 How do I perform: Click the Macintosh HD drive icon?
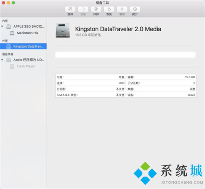[x=12, y=33]
